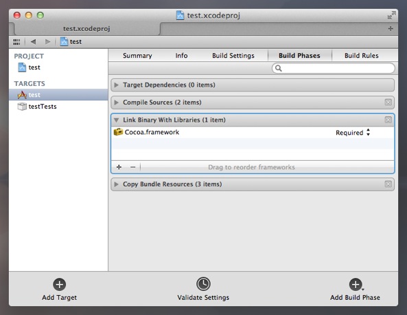Switch to the Summary tab

[137, 56]
